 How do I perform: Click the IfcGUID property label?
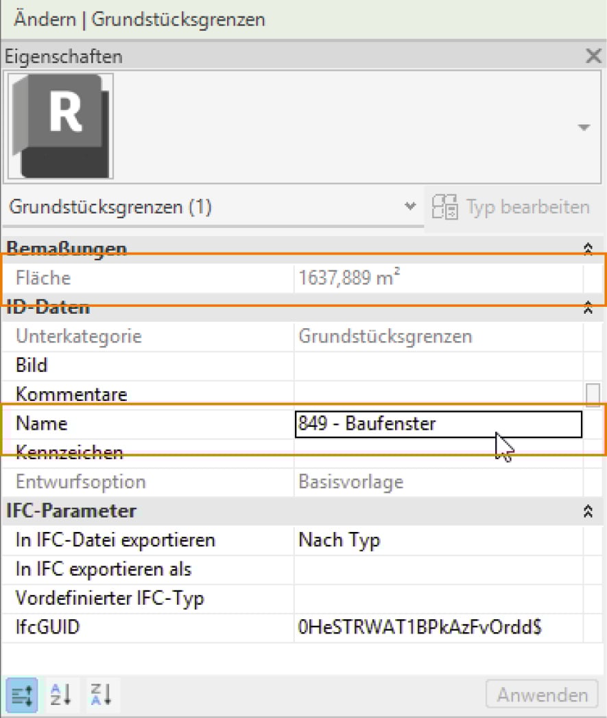(47, 627)
